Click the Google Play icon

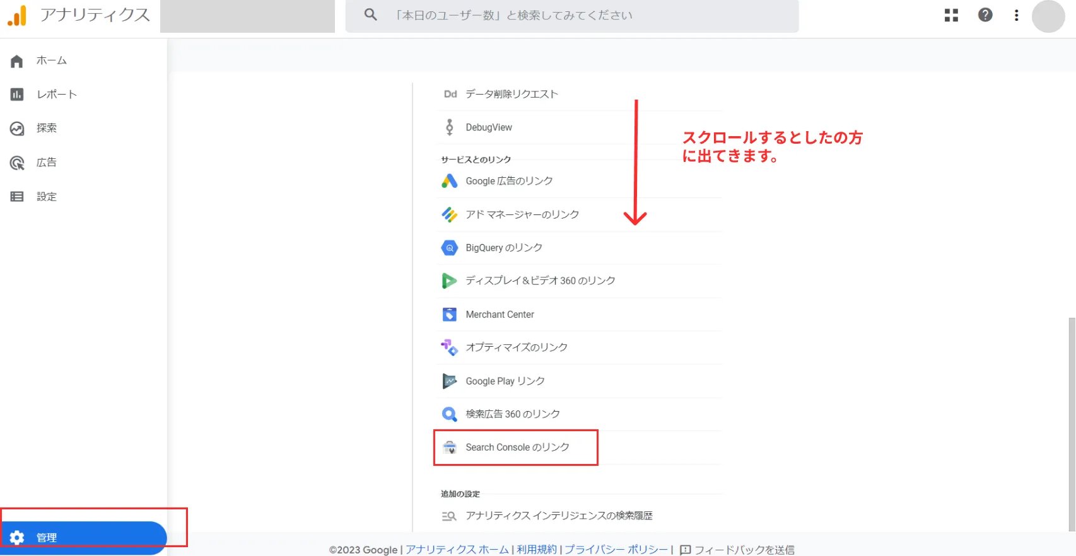coord(449,381)
